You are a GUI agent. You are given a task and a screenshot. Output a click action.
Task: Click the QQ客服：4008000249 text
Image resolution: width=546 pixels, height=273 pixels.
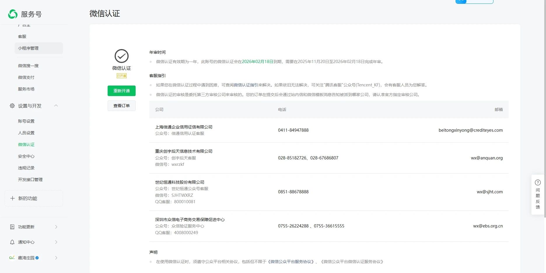pos(176,233)
